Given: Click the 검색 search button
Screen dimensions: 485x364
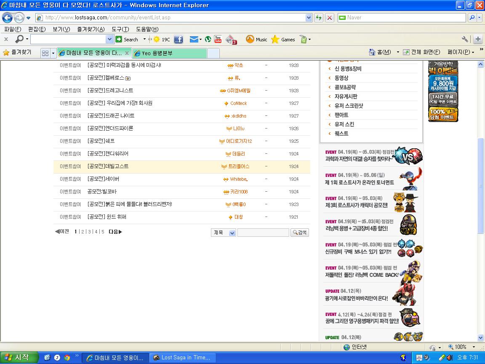Looking at the screenshot, I should [x=300, y=233].
